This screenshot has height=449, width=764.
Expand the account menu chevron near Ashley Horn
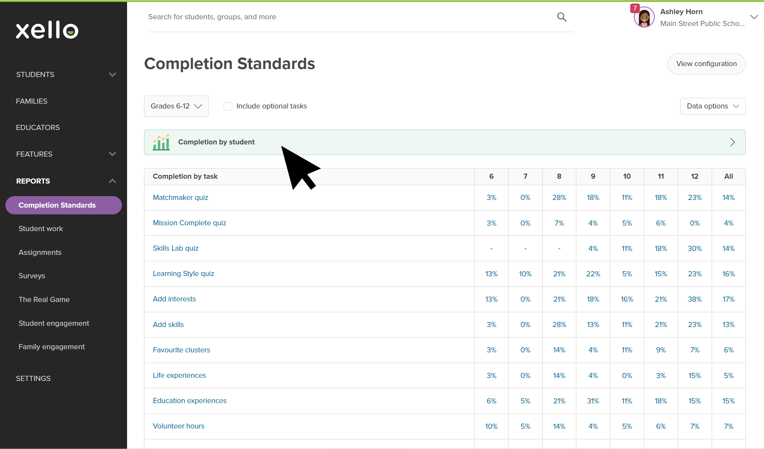tap(754, 17)
